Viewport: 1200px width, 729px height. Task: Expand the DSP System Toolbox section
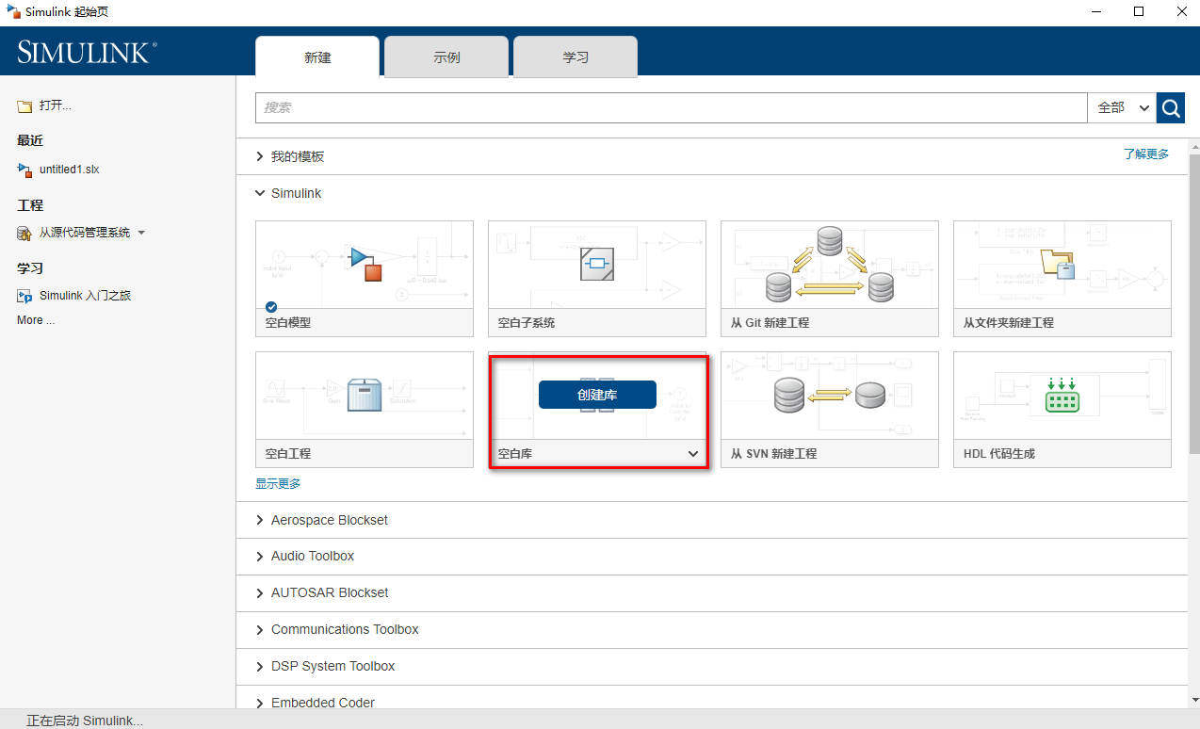[x=260, y=667]
